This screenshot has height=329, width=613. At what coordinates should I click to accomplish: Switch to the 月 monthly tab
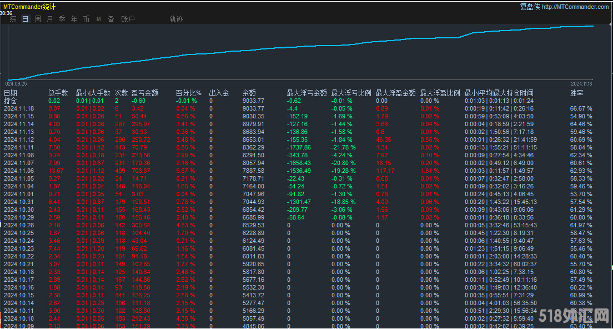click(49, 19)
